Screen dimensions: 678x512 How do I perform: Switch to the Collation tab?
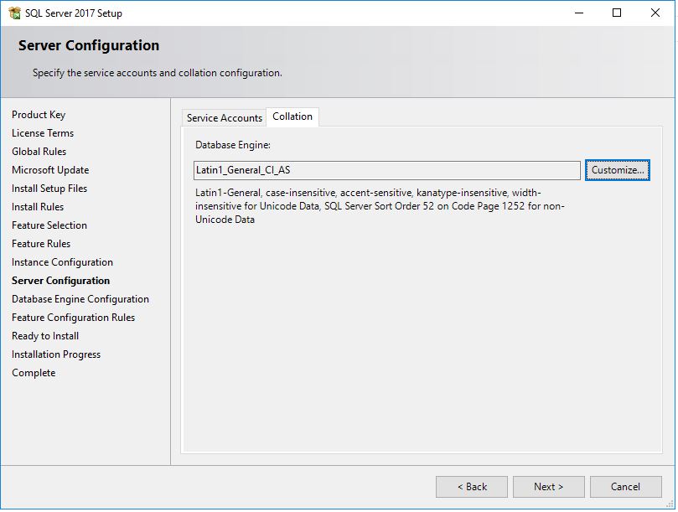pos(292,116)
